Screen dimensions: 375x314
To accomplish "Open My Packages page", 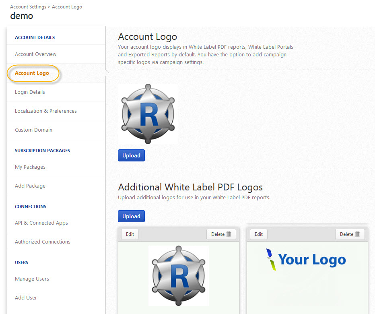I will (x=30, y=167).
